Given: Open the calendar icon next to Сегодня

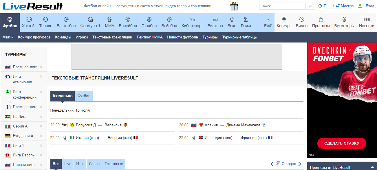Looking at the screenshot, I should click(278, 164).
